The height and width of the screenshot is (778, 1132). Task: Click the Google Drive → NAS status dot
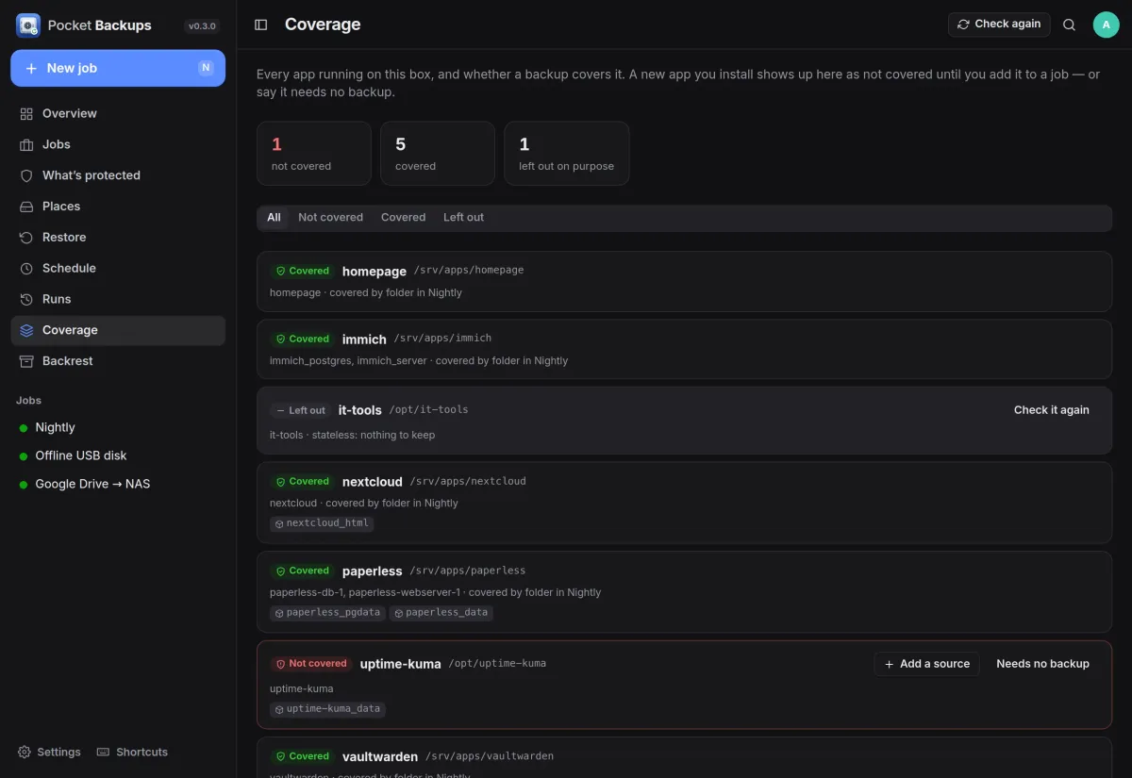[x=24, y=485]
